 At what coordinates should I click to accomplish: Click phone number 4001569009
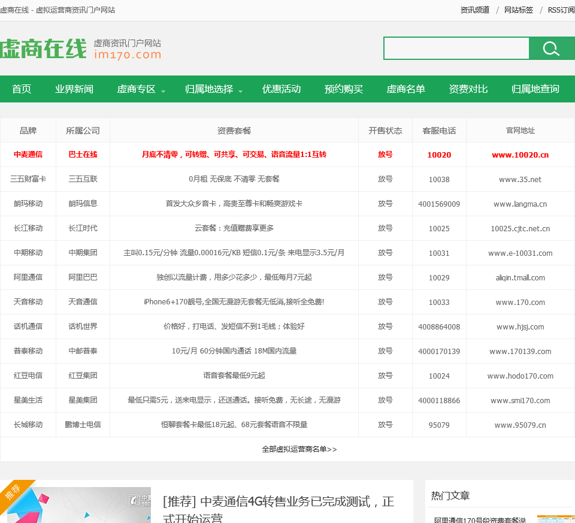[439, 204]
